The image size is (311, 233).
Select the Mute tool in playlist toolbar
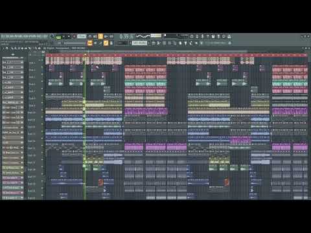(x=22, y=49)
